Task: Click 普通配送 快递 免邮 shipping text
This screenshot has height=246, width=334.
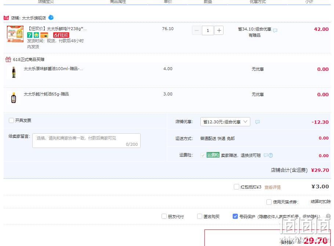Action: [218, 138]
